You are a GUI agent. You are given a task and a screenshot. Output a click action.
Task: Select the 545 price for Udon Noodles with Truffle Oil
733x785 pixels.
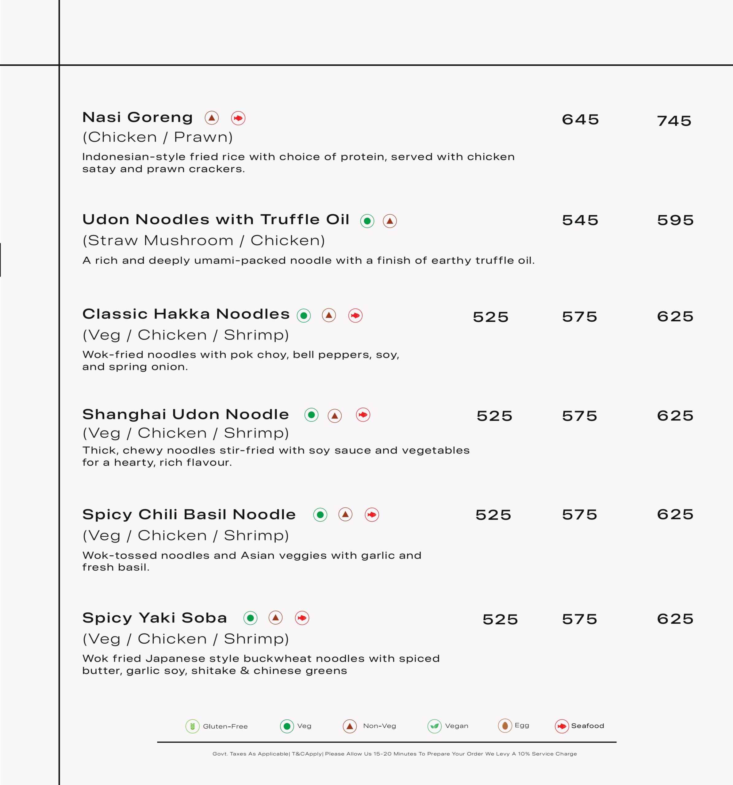(x=580, y=220)
